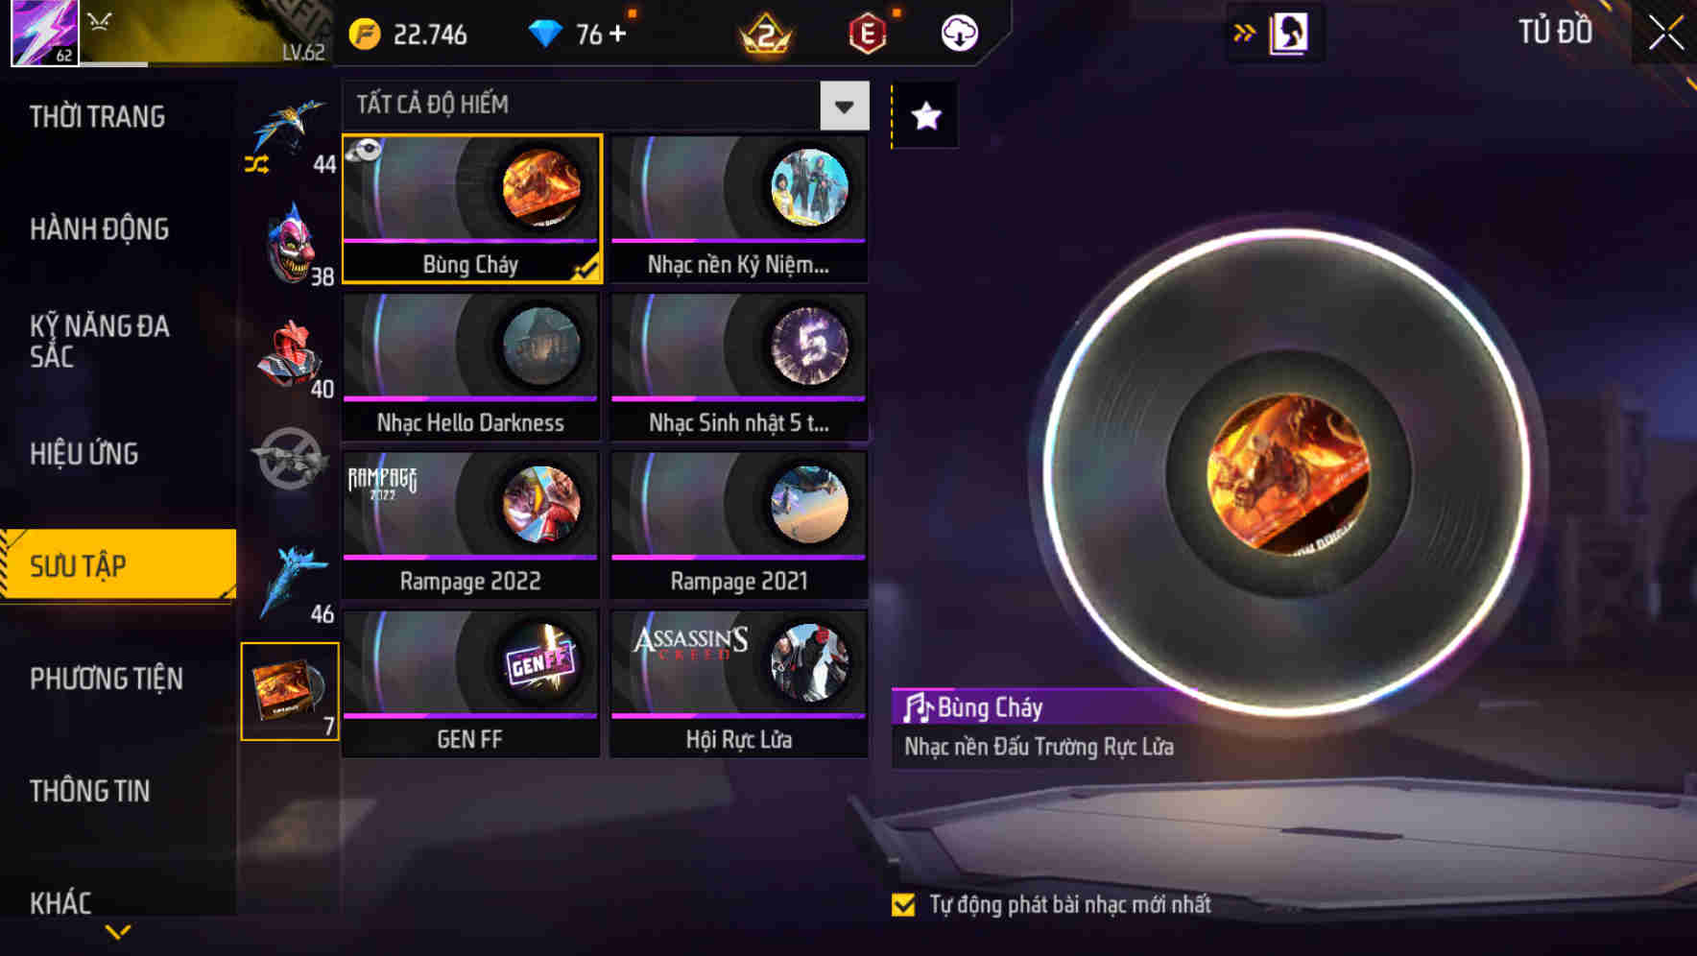This screenshot has width=1697, height=956.
Task: Open the favorites star filter
Action: 925,116
